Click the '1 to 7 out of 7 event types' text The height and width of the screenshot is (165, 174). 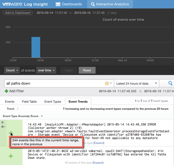coord(151,101)
